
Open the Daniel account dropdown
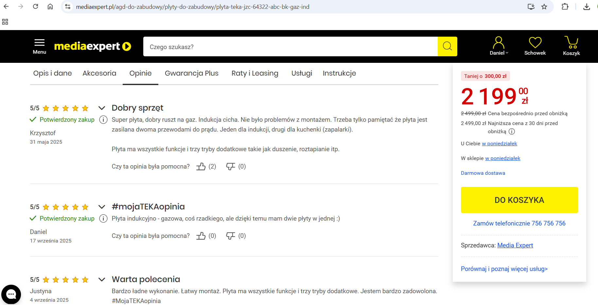coord(499,46)
